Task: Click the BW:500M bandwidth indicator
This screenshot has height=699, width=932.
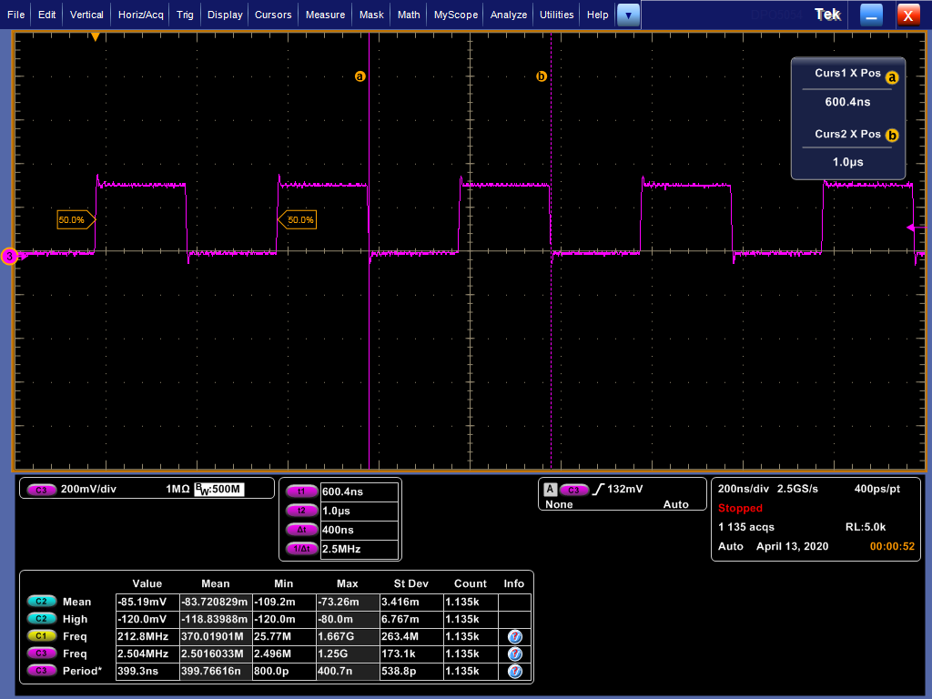Action: point(218,489)
